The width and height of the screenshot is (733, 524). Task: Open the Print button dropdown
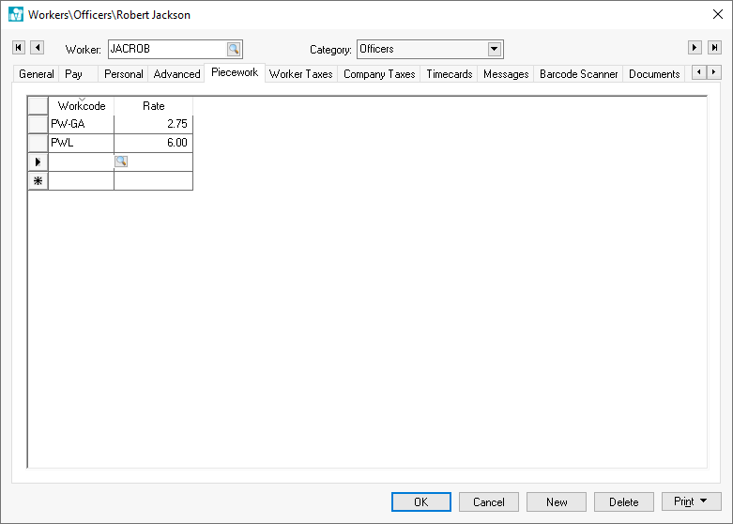pyautogui.click(x=692, y=502)
